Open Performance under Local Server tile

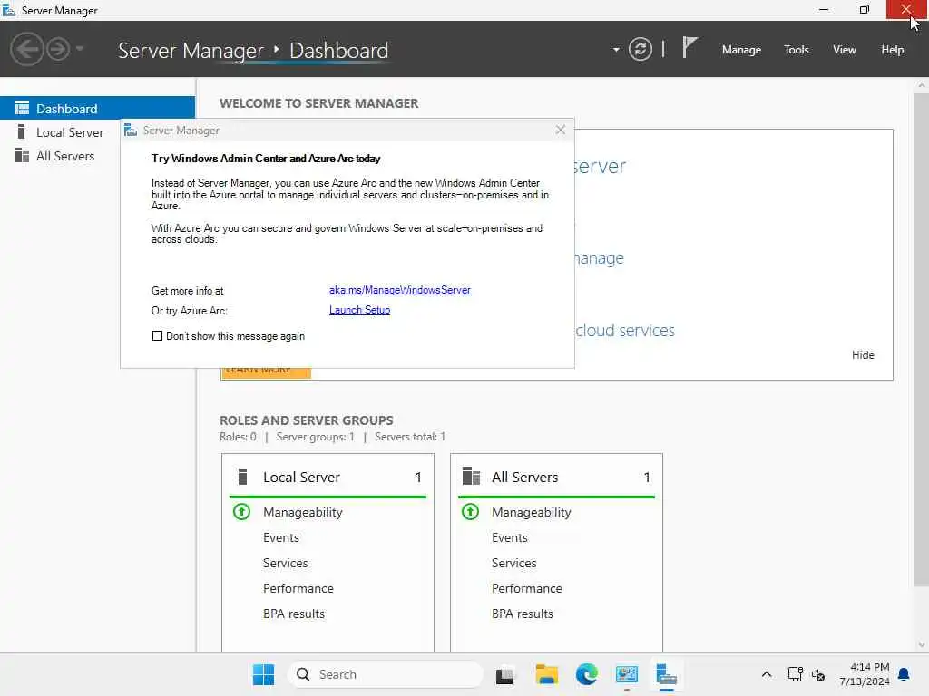[x=298, y=589]
